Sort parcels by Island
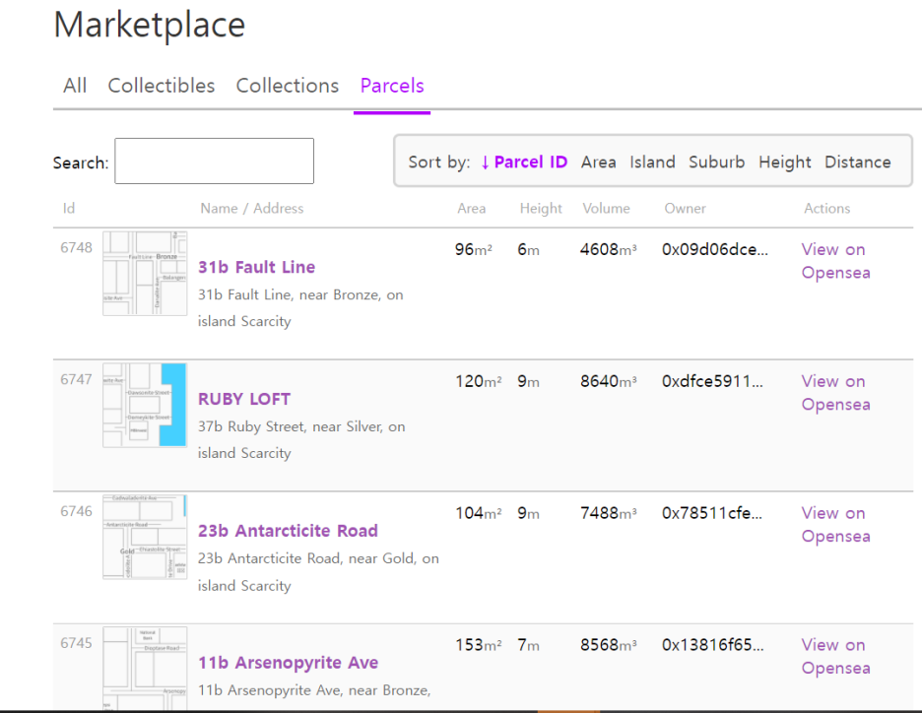 (652, 162)
